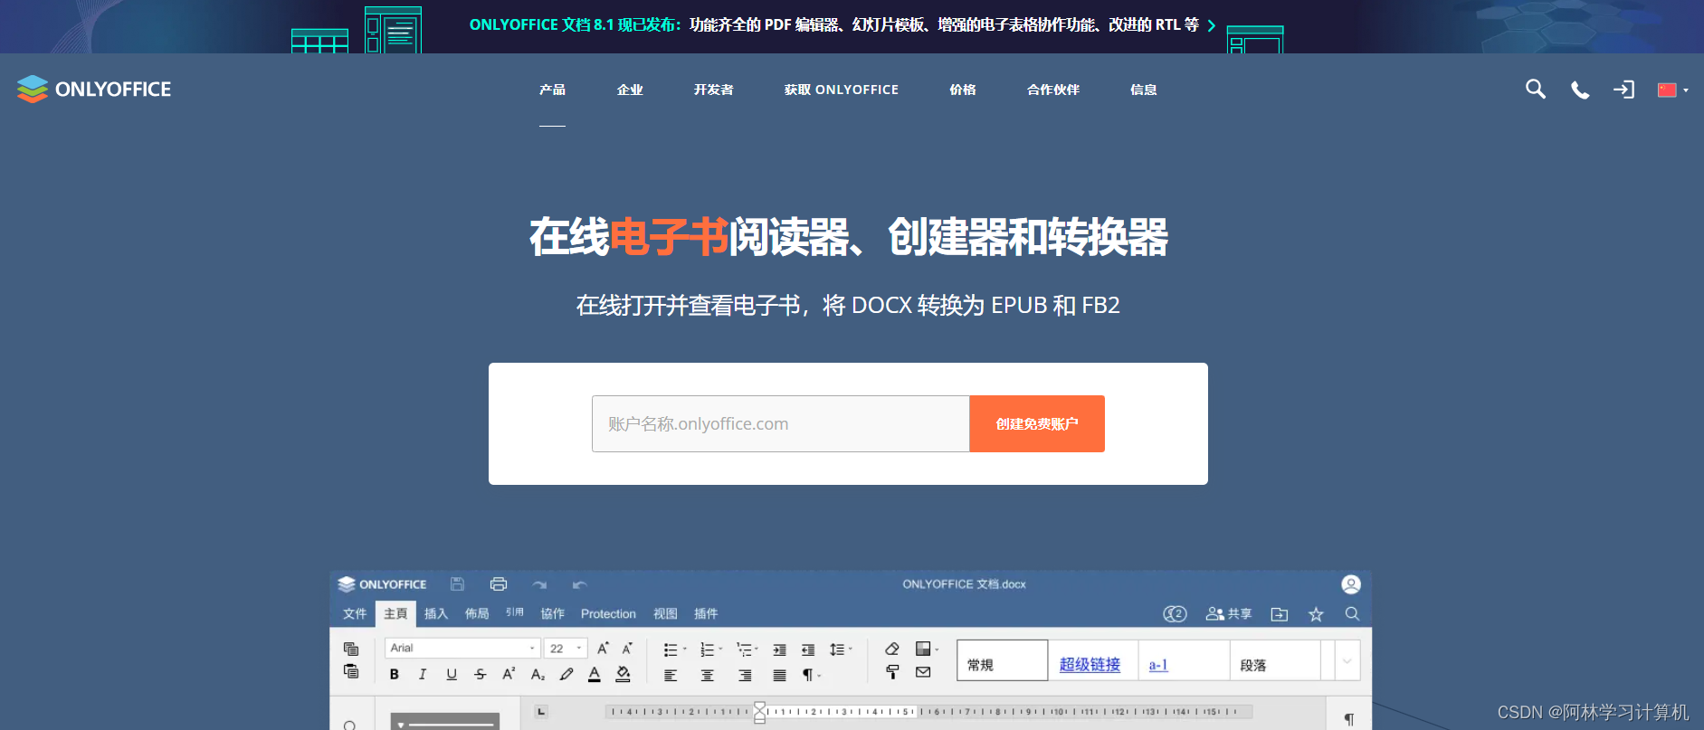Click the redo arrow in editor title bar

539,584
